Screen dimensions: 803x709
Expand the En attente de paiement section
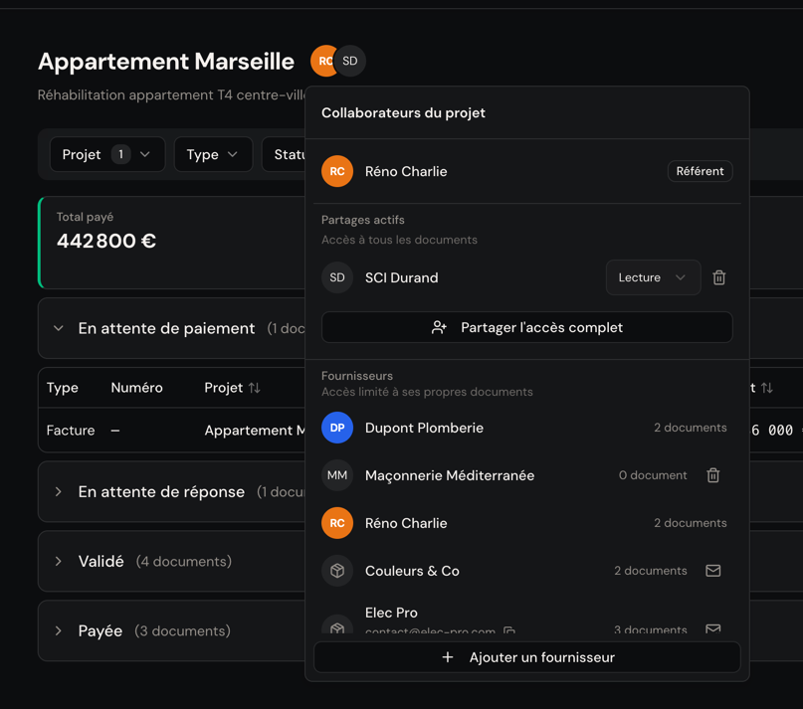[x=58, y=327]
